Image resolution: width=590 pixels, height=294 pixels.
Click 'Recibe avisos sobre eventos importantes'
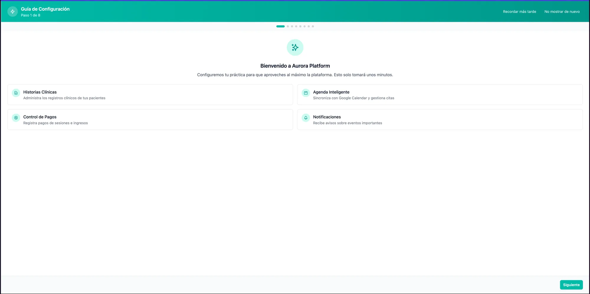(x=348, y=123)
